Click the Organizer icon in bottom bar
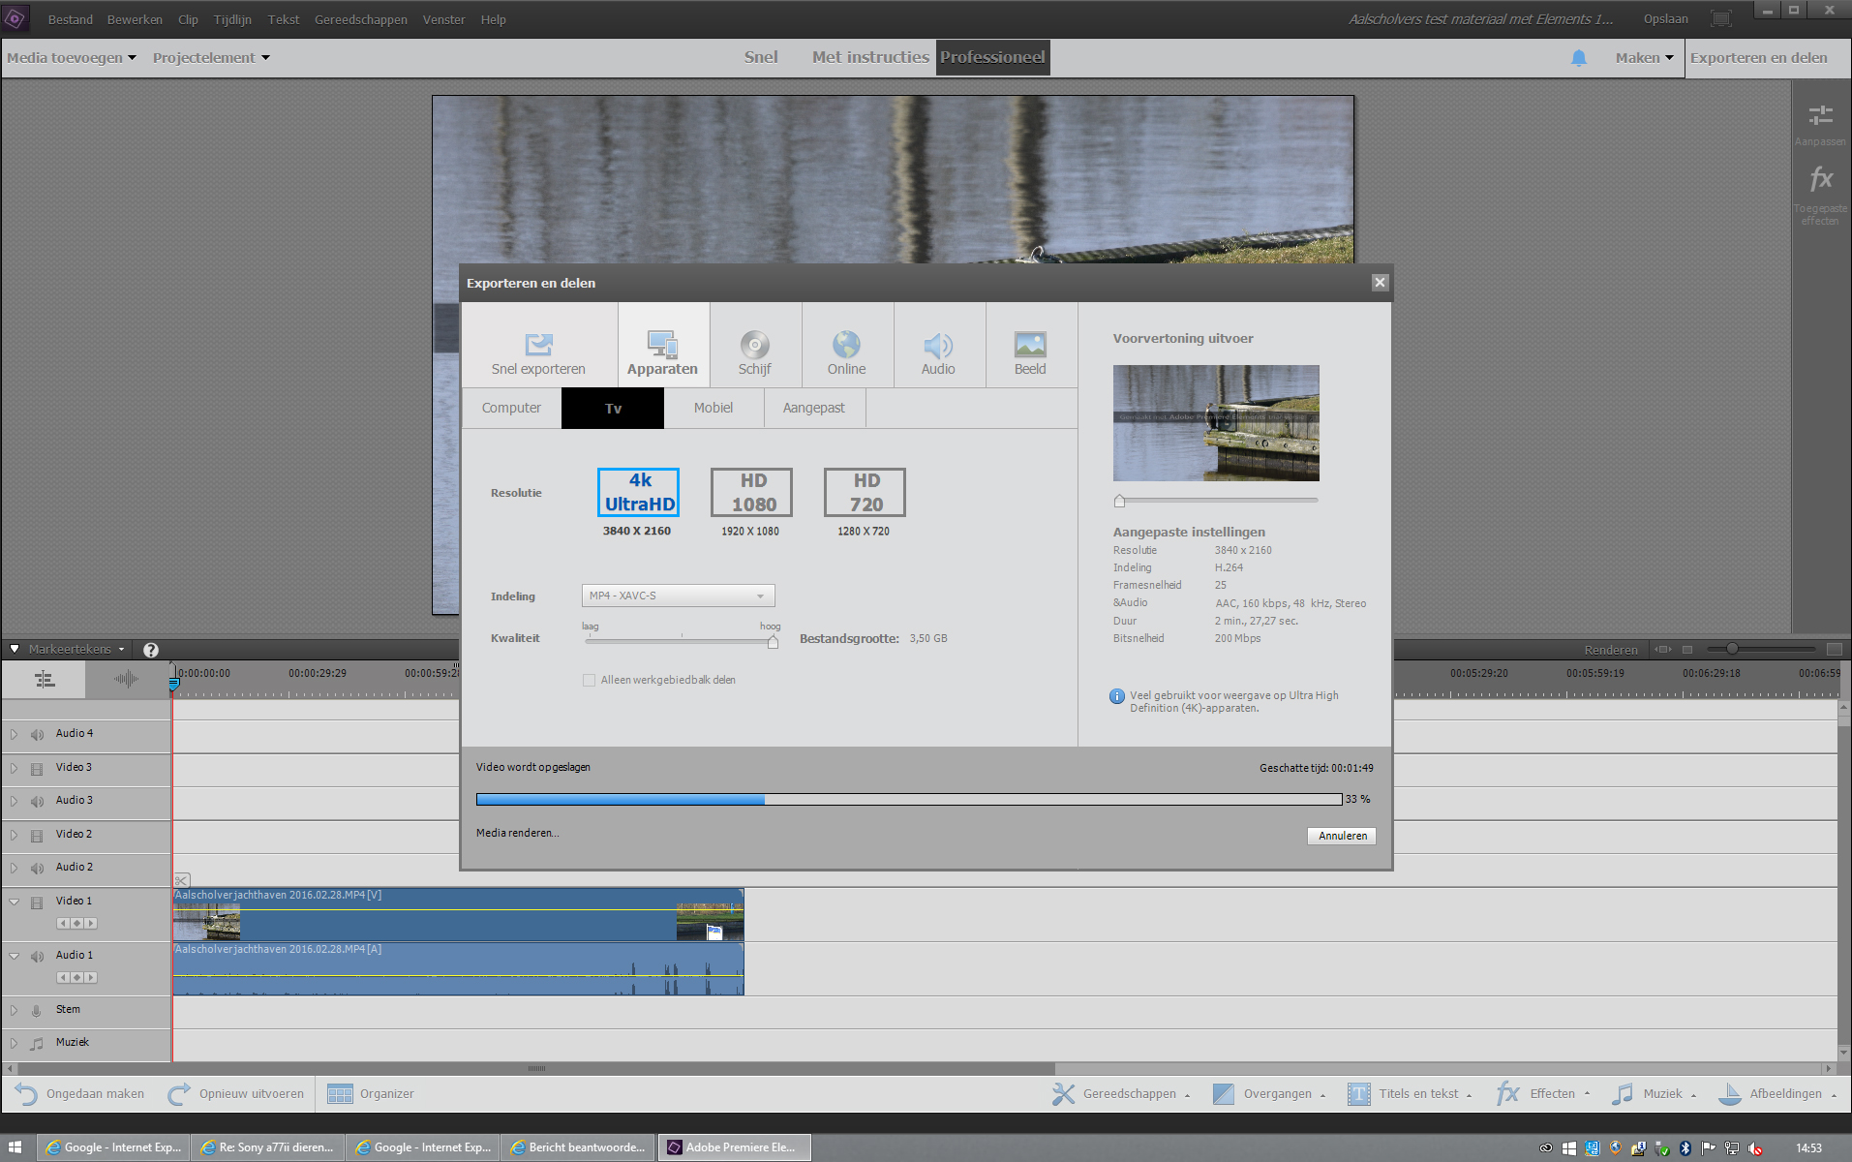Image resolution: width=1852 pixels, height=1162 pixels. 340,1094
